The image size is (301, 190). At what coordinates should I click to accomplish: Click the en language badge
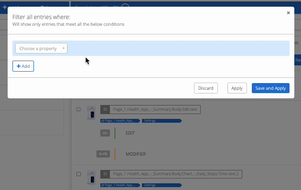tap(105, 133)
